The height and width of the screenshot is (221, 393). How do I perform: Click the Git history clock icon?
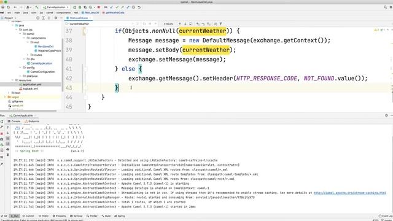(x=134, y=7)
